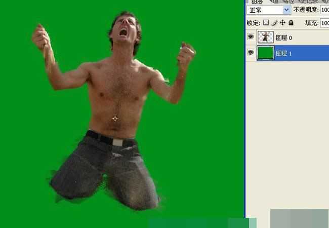
Task: Switch to the 图层 tab
Action: [257, 2]
